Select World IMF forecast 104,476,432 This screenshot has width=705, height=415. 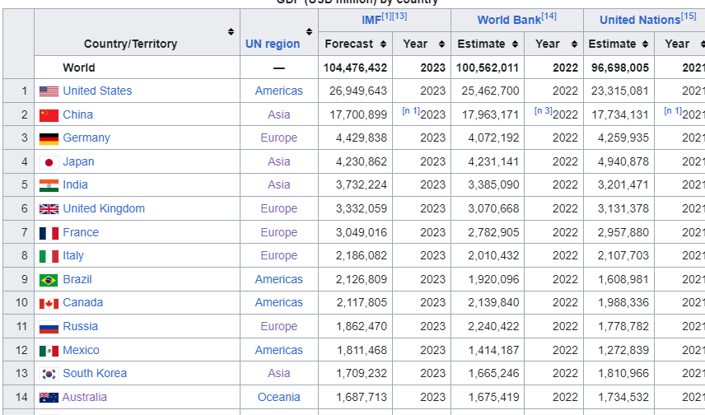tap(355, 68)
